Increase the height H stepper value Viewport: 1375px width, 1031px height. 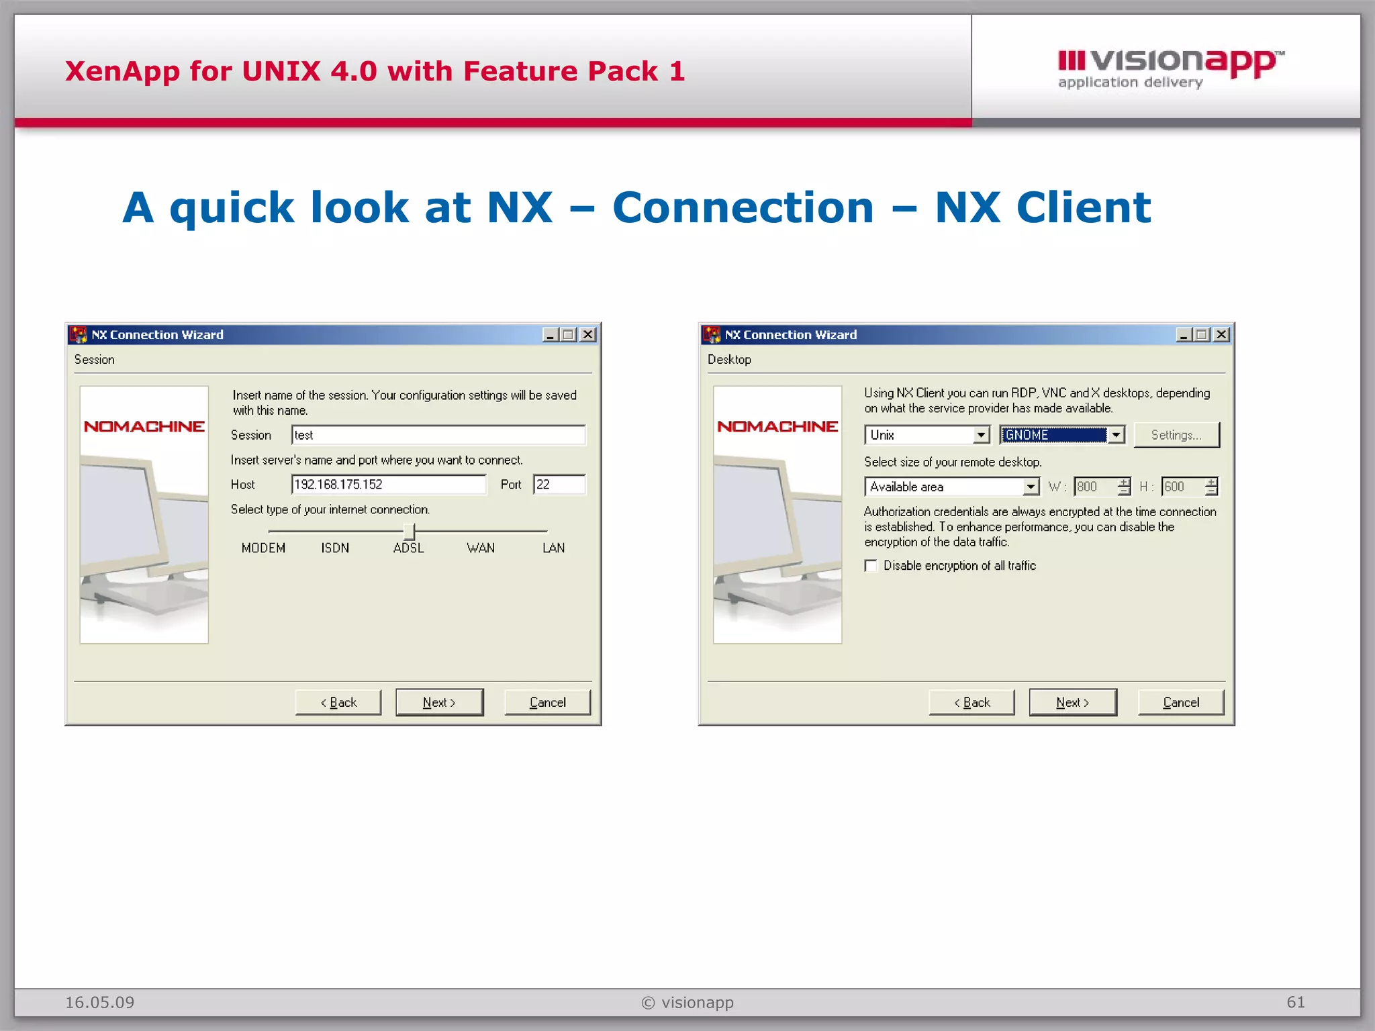pyautogui.click(x=1211, y=482)
